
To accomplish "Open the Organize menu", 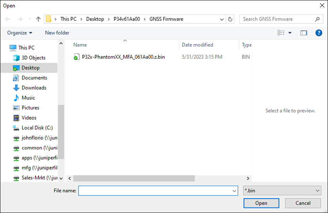I will [x=20, y=33].
